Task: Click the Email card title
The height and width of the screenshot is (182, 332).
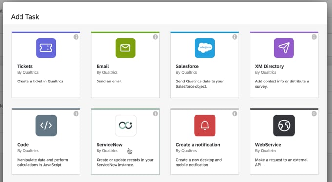Action: pyautogui.click(x=103, y=66)
